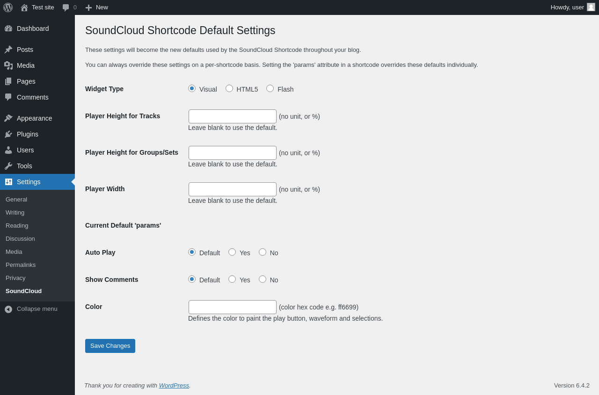Screen dimensions: 599x395
Task: Click Save Changes button
Action: (110, 346)
